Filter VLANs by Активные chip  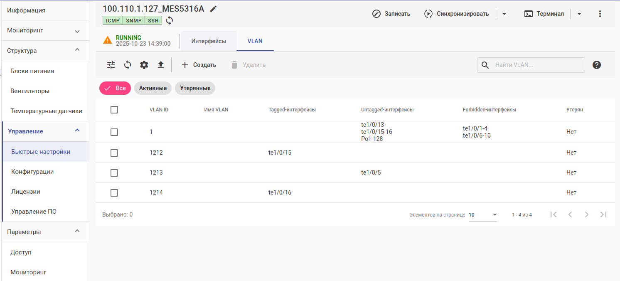153,88
